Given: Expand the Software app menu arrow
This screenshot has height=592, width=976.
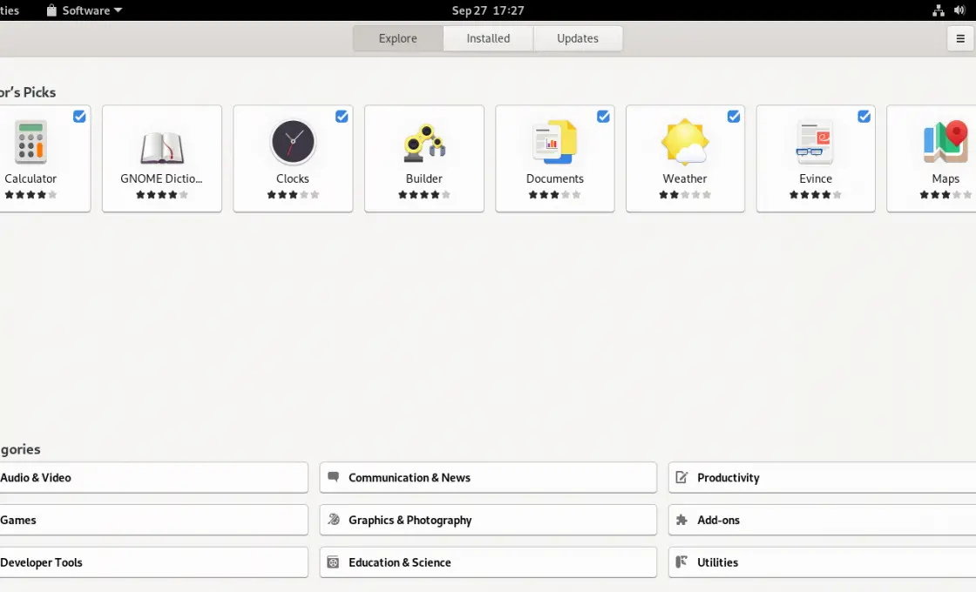Looking at the screenshot, I should click(119, 10).
